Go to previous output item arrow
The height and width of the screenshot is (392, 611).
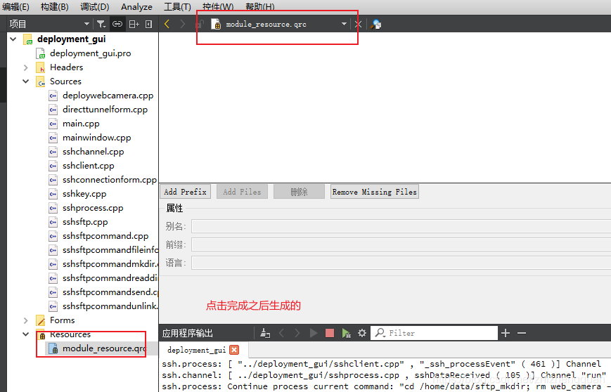click(282, 333)
